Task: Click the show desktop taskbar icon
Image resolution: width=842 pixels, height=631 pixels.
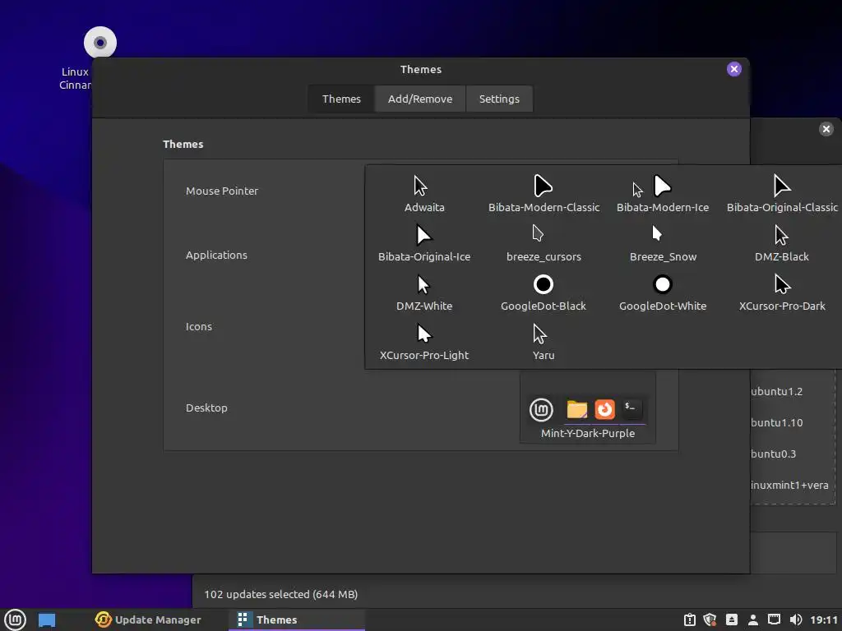Action: tap(47, 619)
